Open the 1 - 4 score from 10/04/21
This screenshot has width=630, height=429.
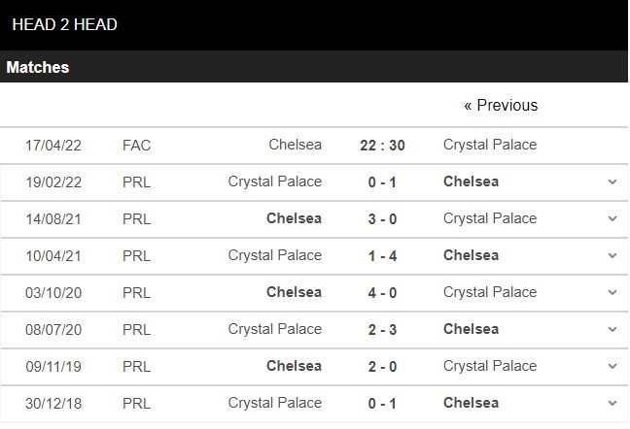pyautogui.click(x=382, y=256)
